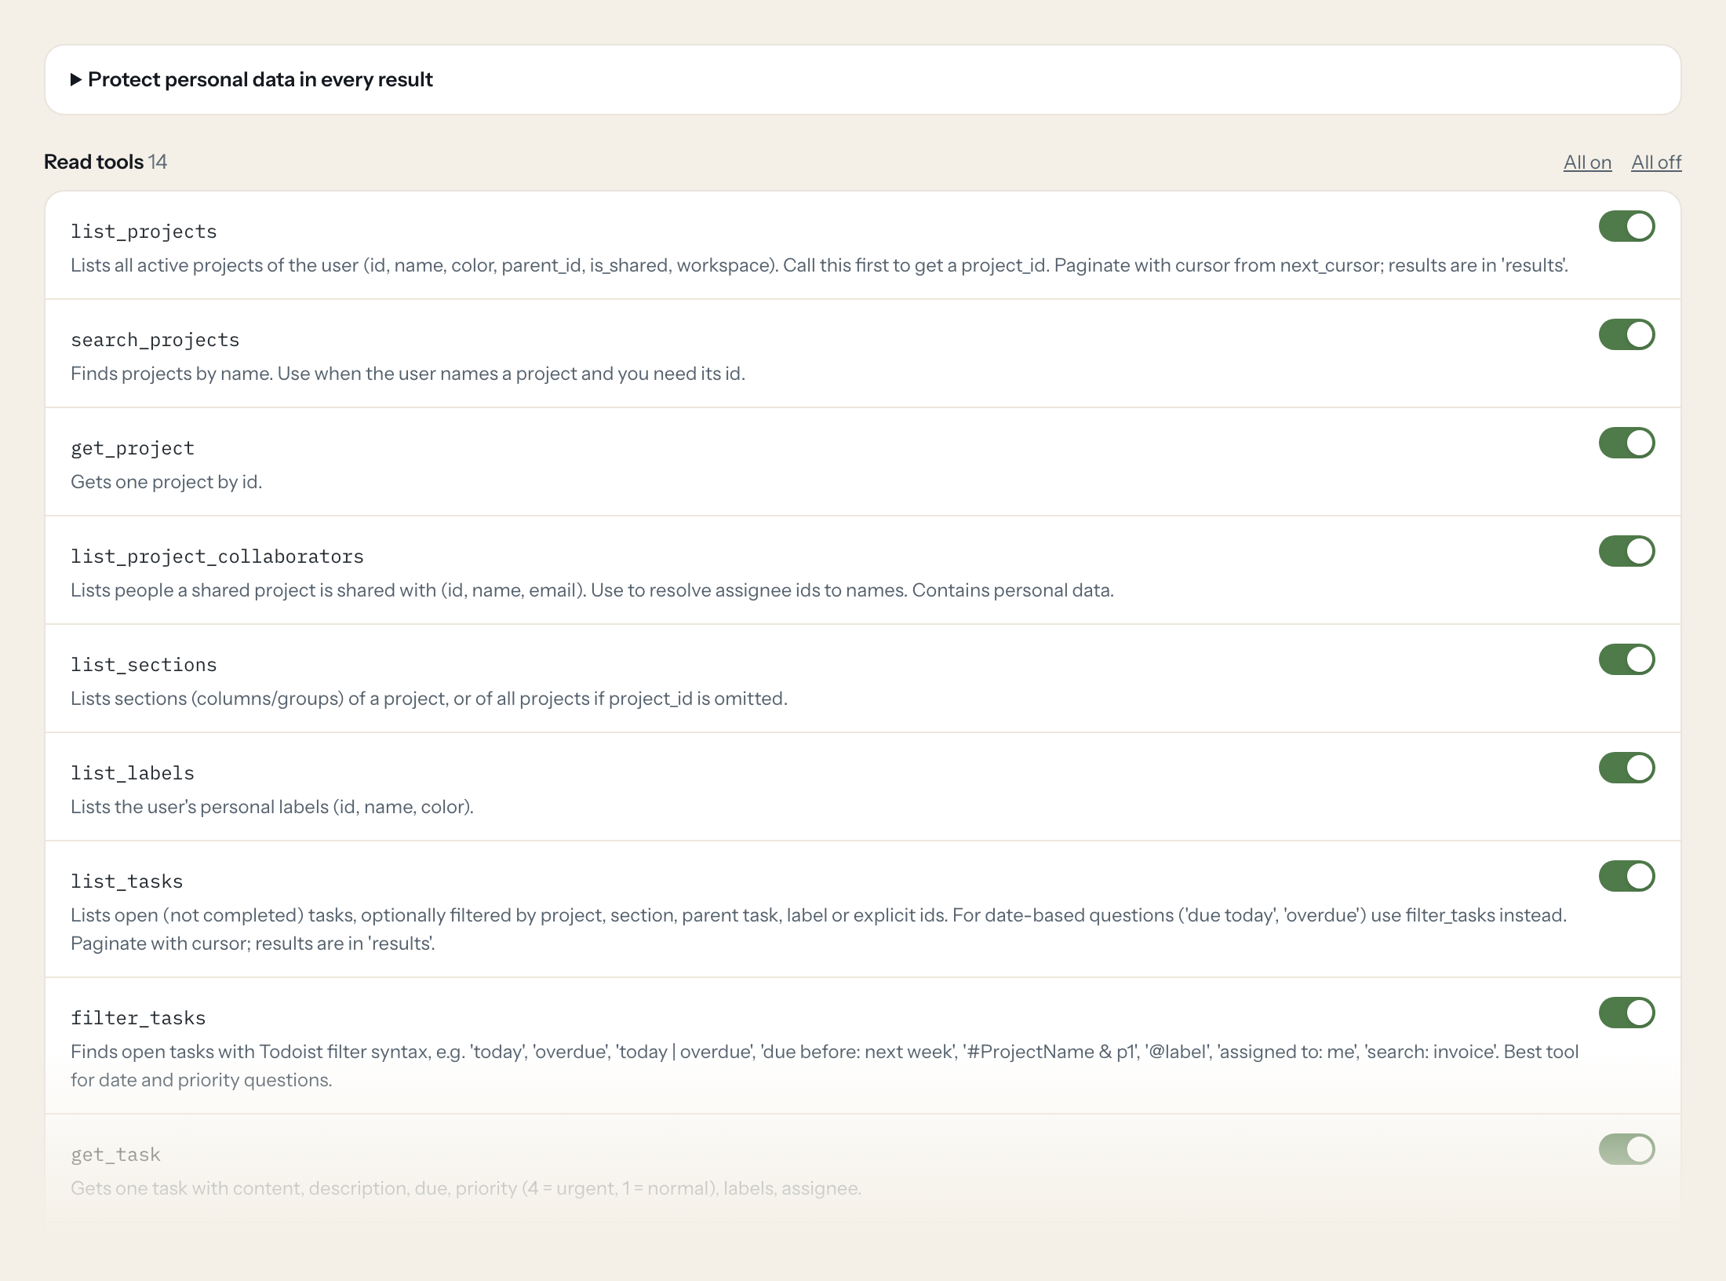The image size is (1726, 1281).
Task: Switch off the get_project tool
Action: [1627, 443]
